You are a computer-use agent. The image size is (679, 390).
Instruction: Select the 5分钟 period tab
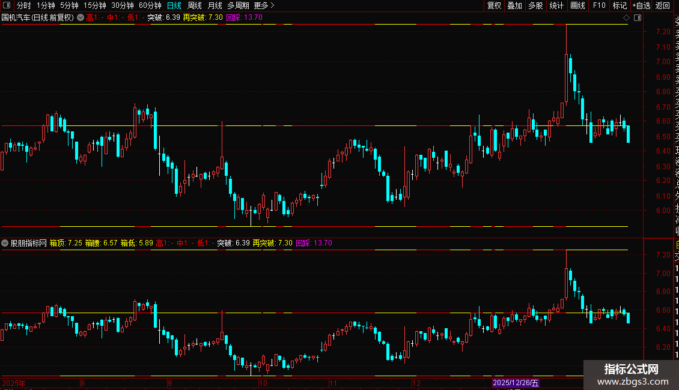click(x=69, y=5)
